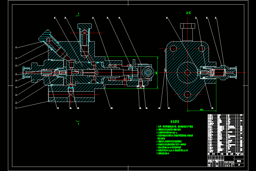Click the upper-left mounting hole in A-A view

(x=173, y=48)
